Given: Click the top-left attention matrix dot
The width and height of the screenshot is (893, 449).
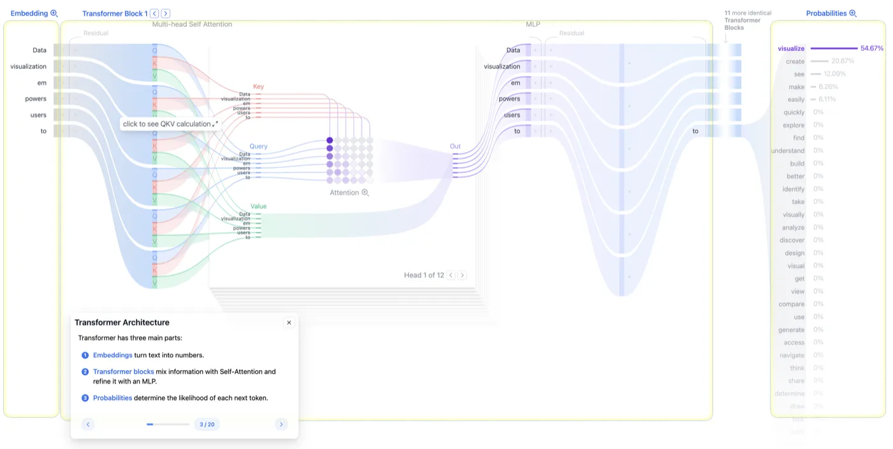Looking at the screenshot, I should (x=330, y=140).
